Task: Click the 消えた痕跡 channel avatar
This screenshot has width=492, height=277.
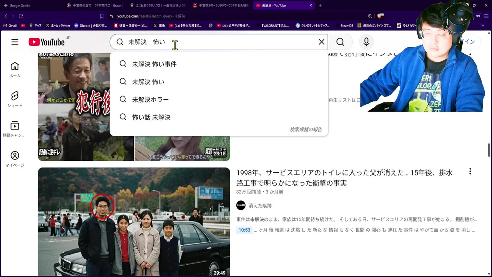Action: (x=241, y=205)
